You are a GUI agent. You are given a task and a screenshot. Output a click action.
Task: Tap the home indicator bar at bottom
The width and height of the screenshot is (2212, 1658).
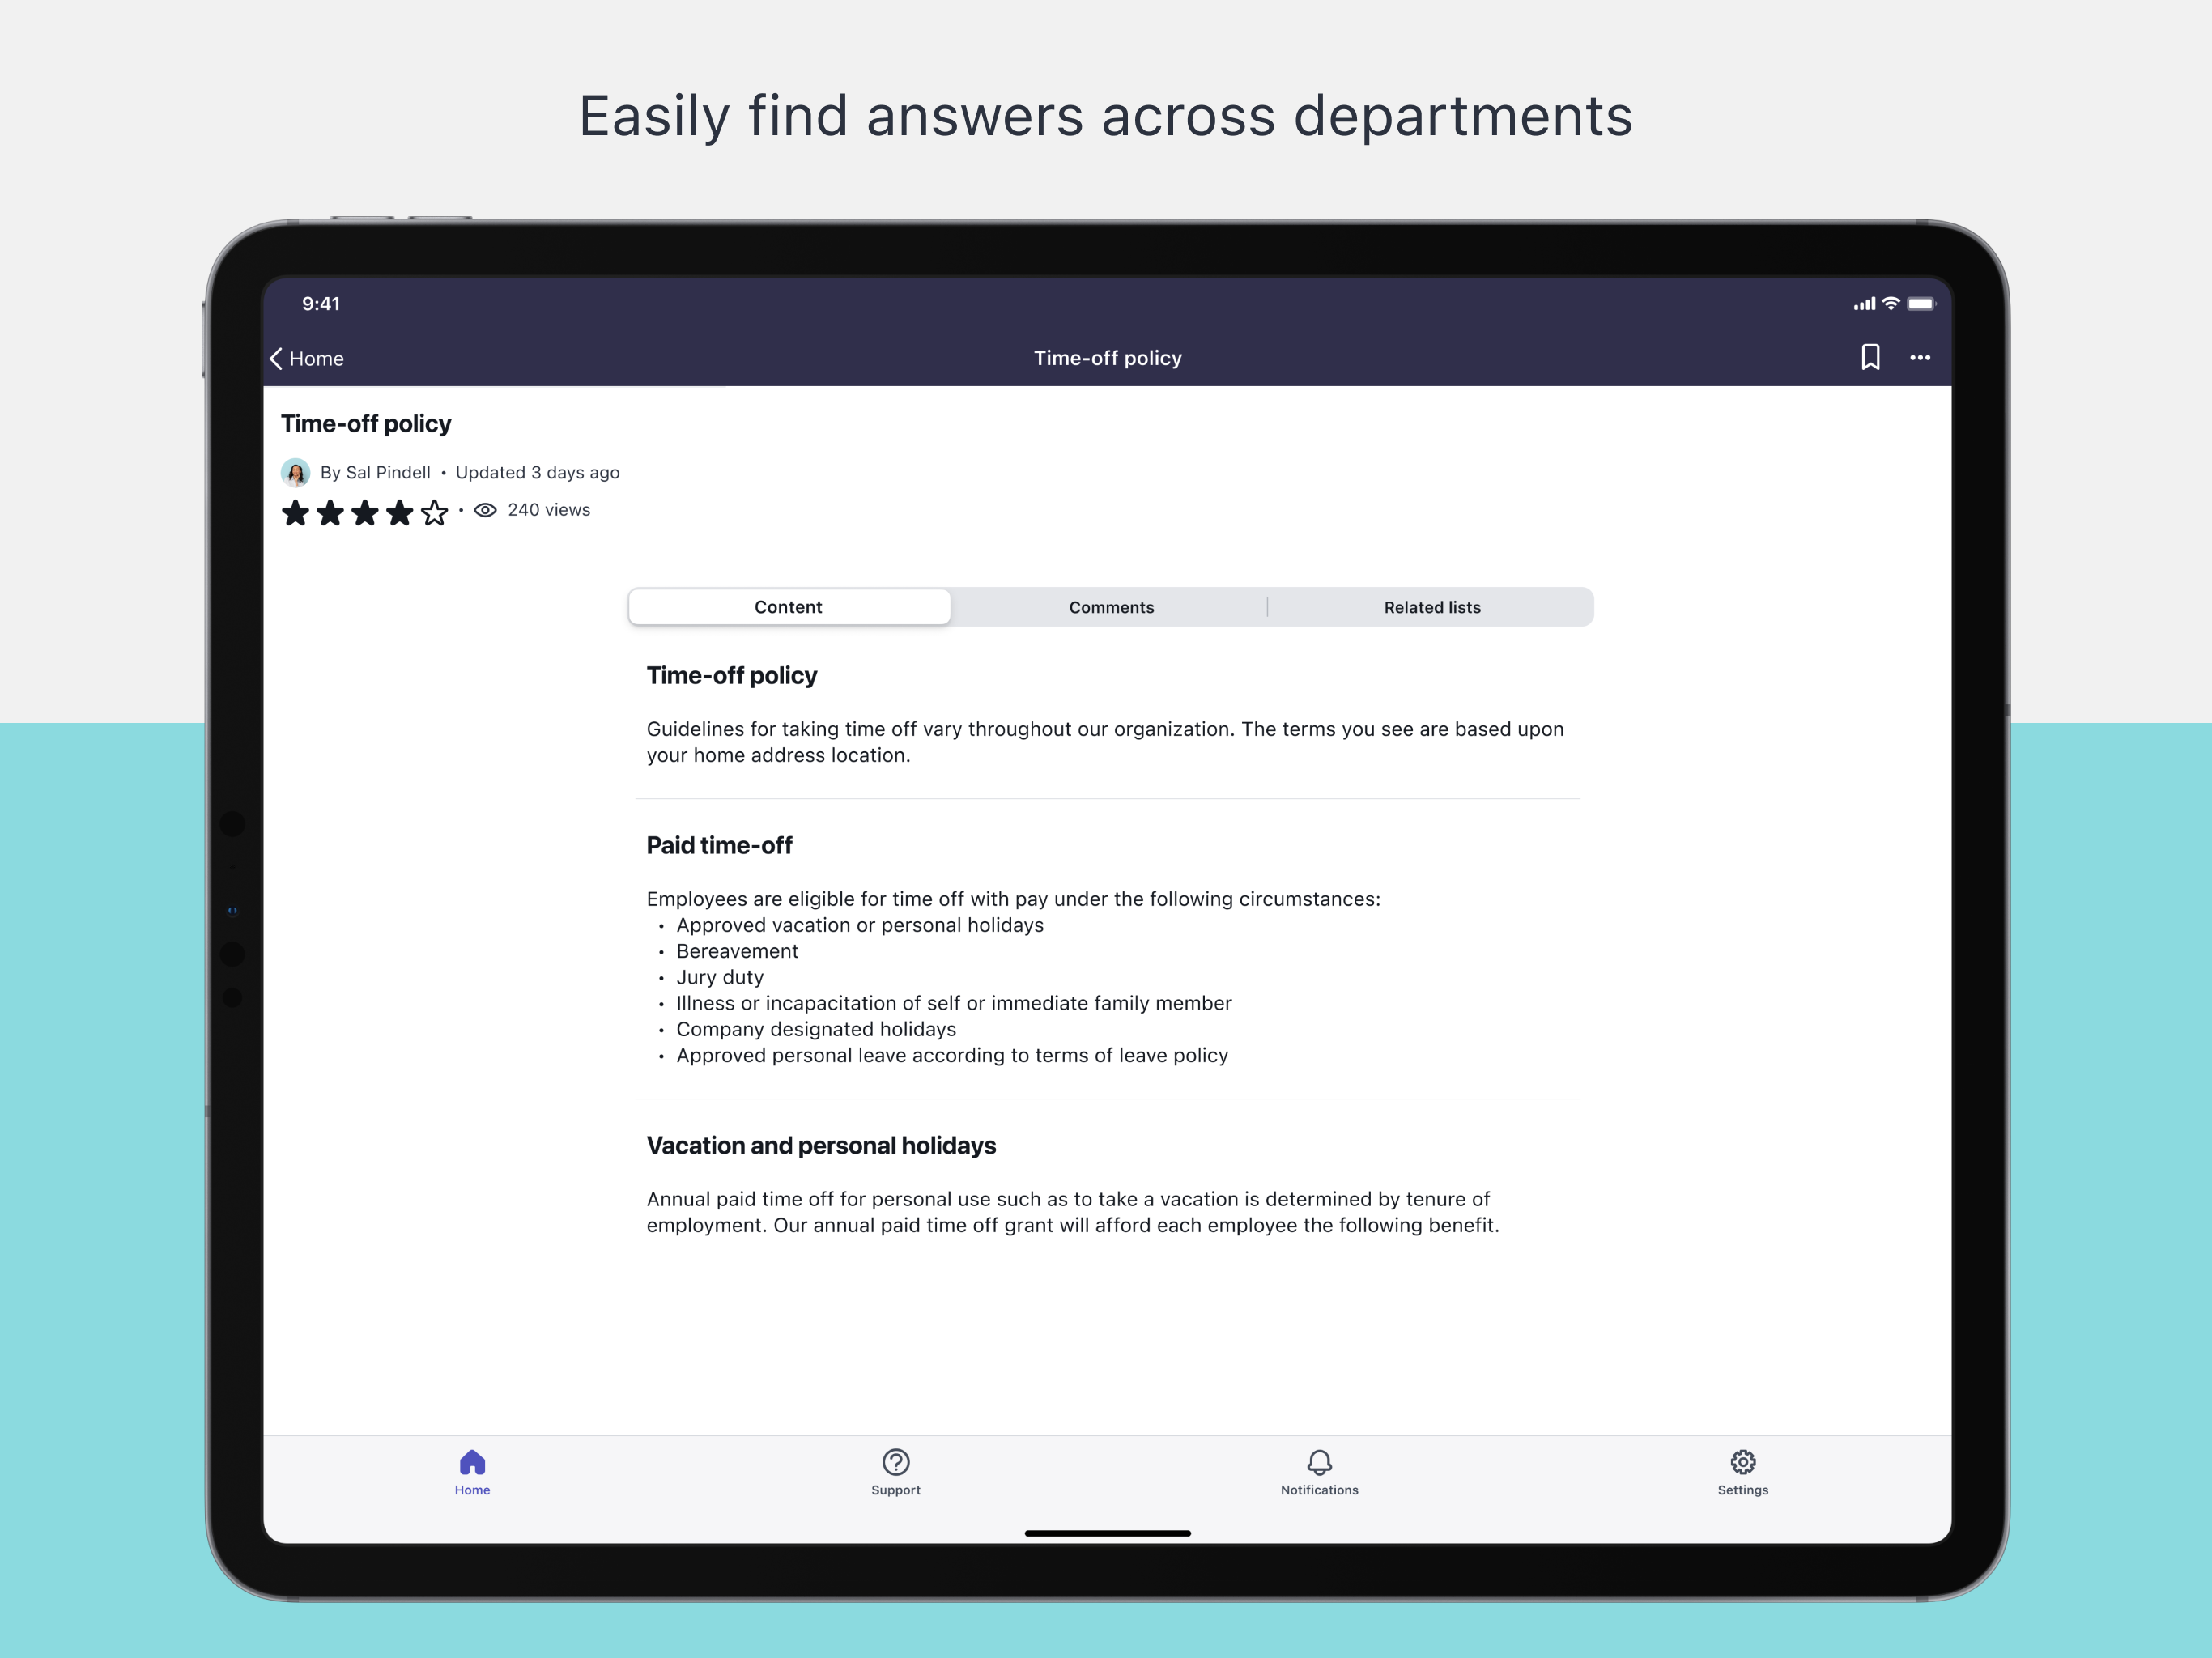click(1107, 1532)
